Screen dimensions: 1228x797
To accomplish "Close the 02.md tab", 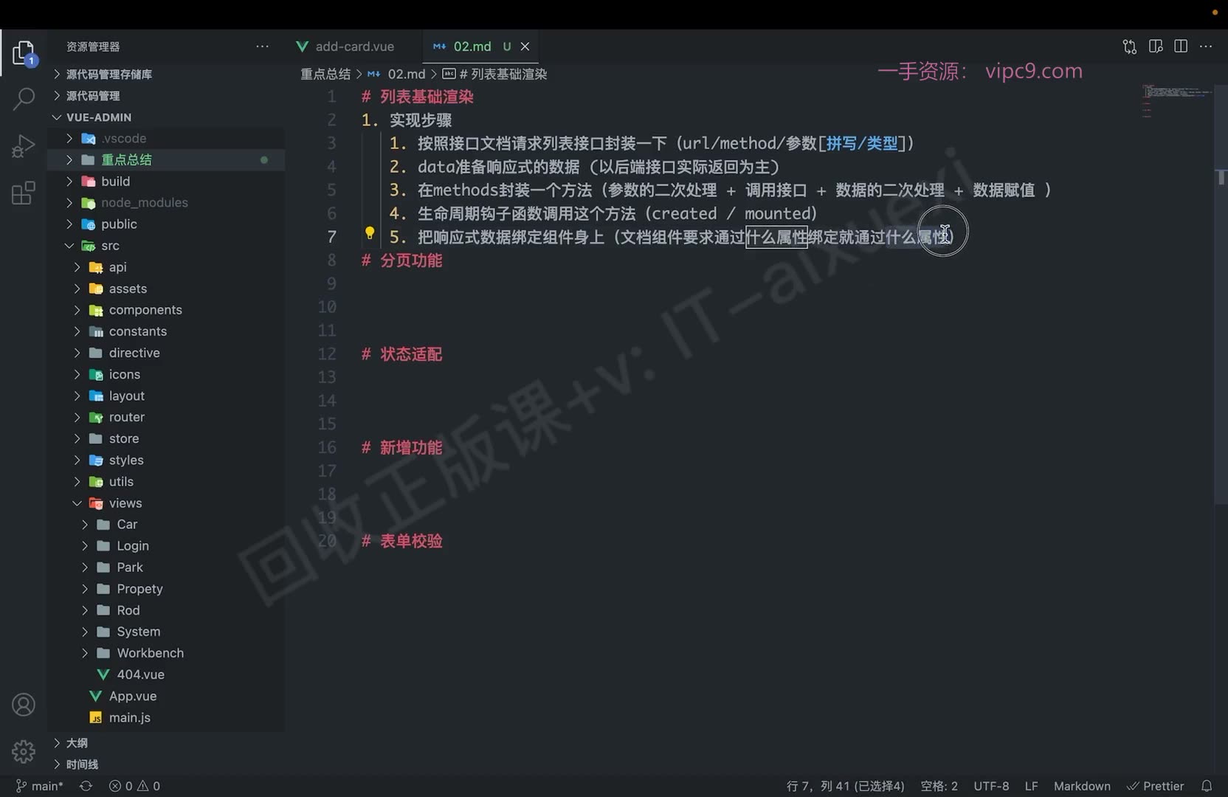I will tap(525, 46).
